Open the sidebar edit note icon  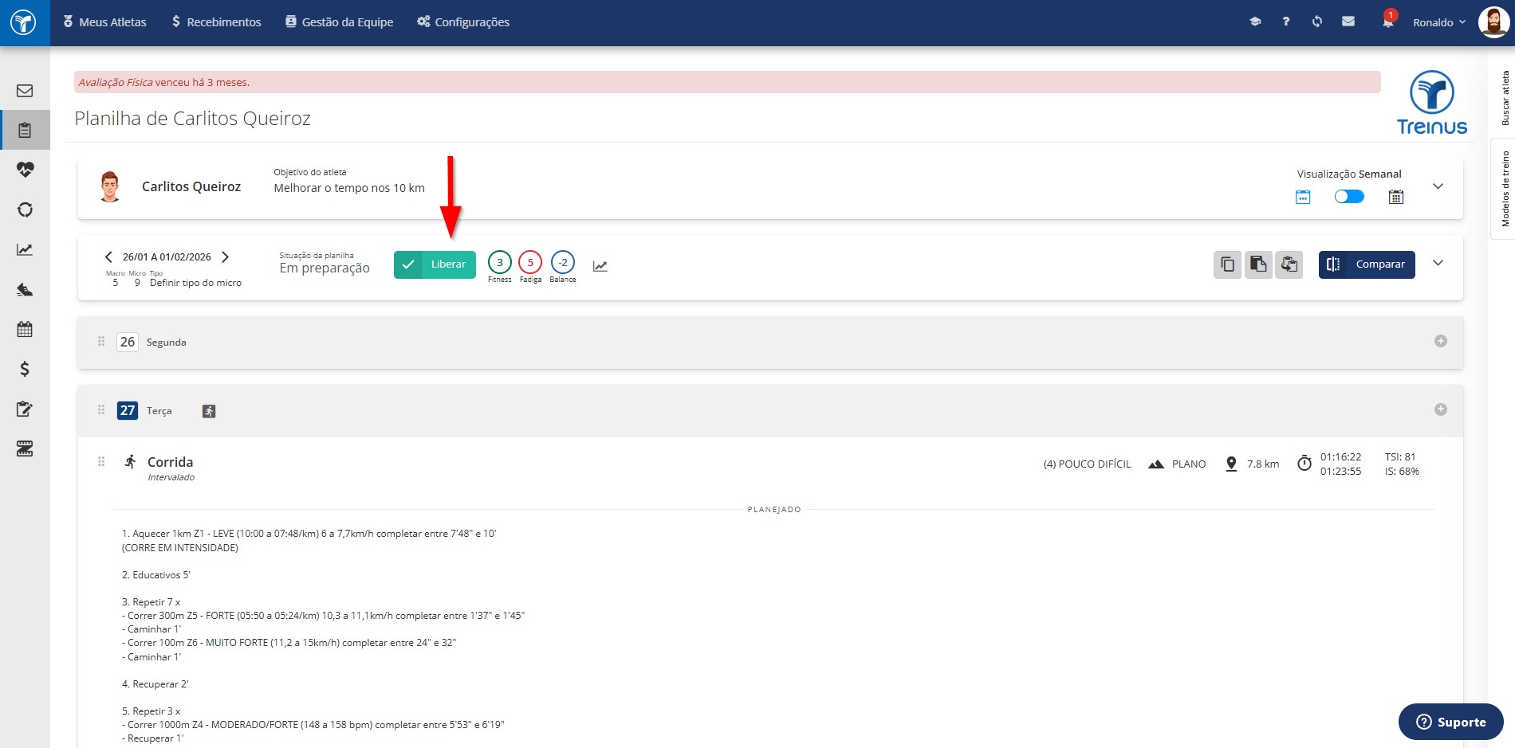point(25,409)
